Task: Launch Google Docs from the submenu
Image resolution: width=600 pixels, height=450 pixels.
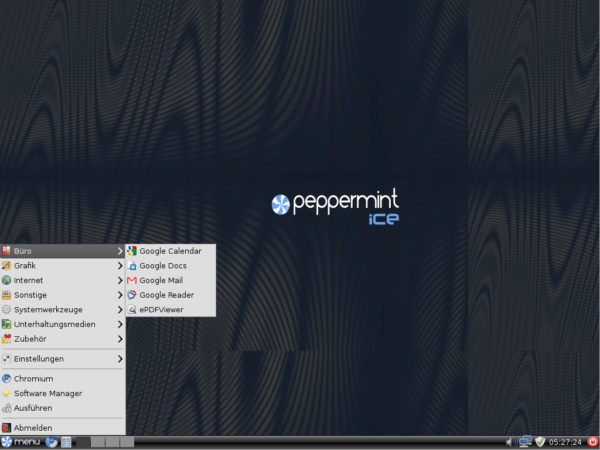Action: pyautogui.click(x=163, y=266)
